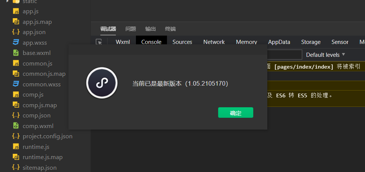Open app.js.map in the file tree

[37, 22]
